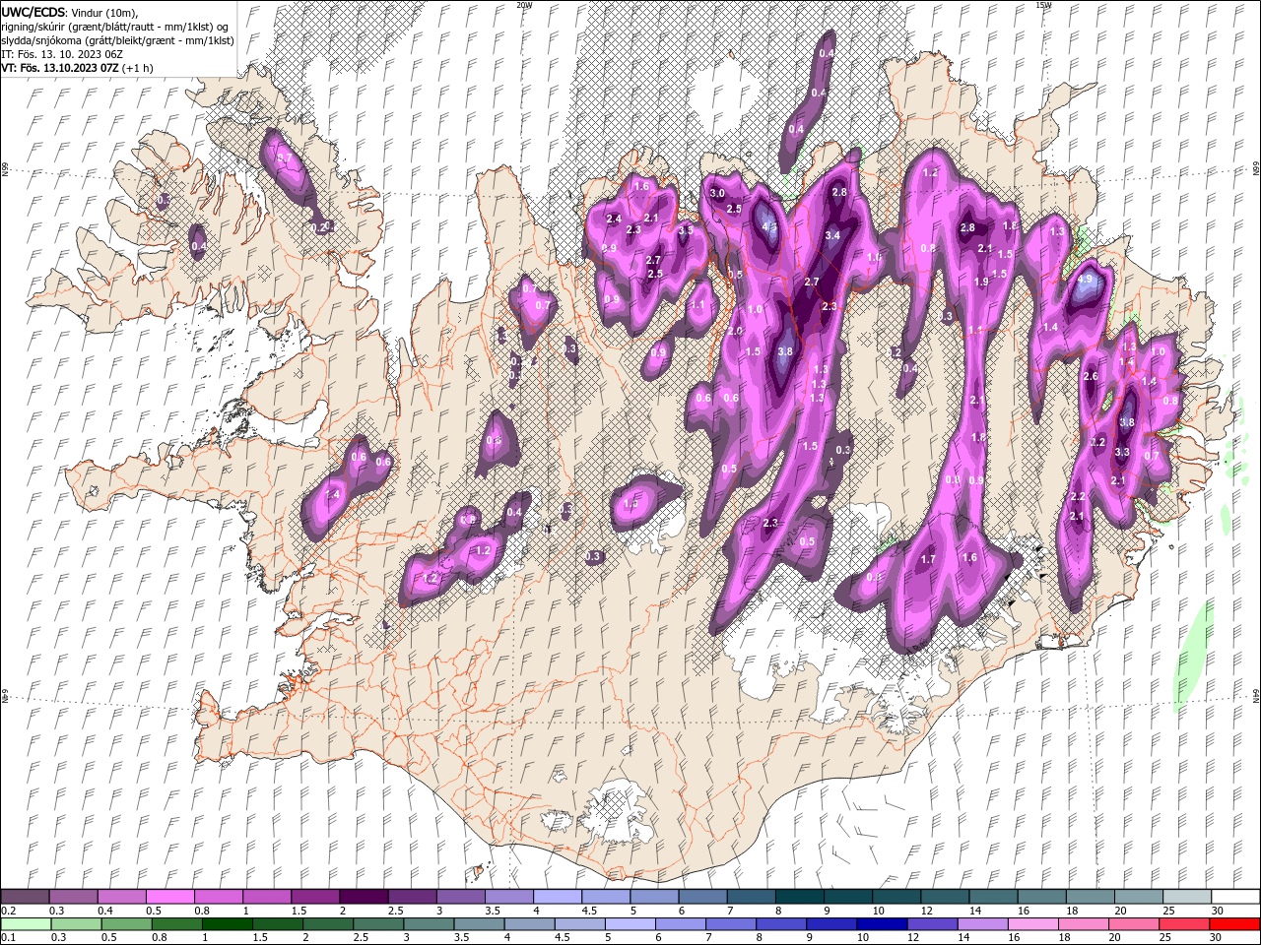
Task: Click the 2.6 snowfall value on the map
Action: coord(1091,377)
